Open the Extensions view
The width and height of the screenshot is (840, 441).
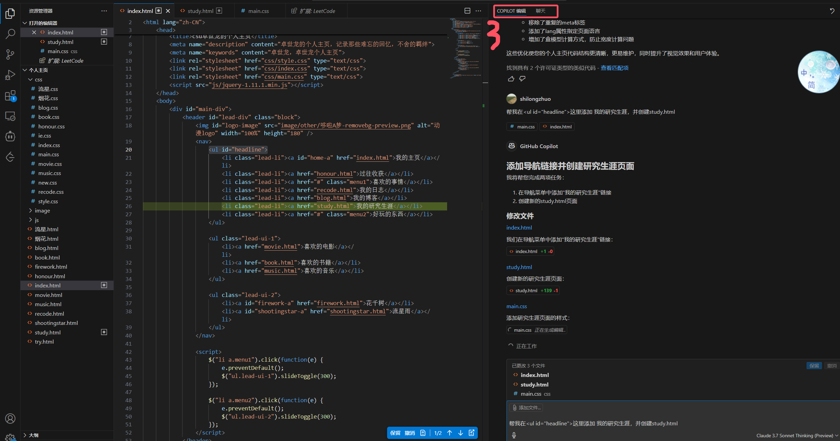(x=10, y=96)
